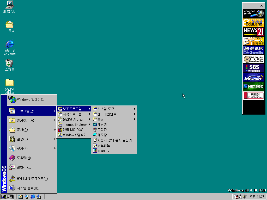Open The Chosunilbo channel
This screenshot has height=200, width=267.
253,50
